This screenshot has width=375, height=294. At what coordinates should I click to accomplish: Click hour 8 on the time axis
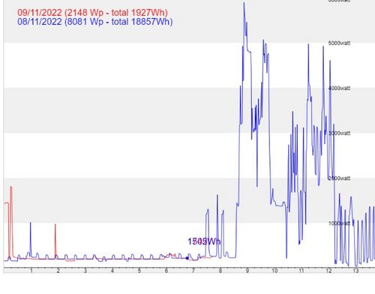220,271
